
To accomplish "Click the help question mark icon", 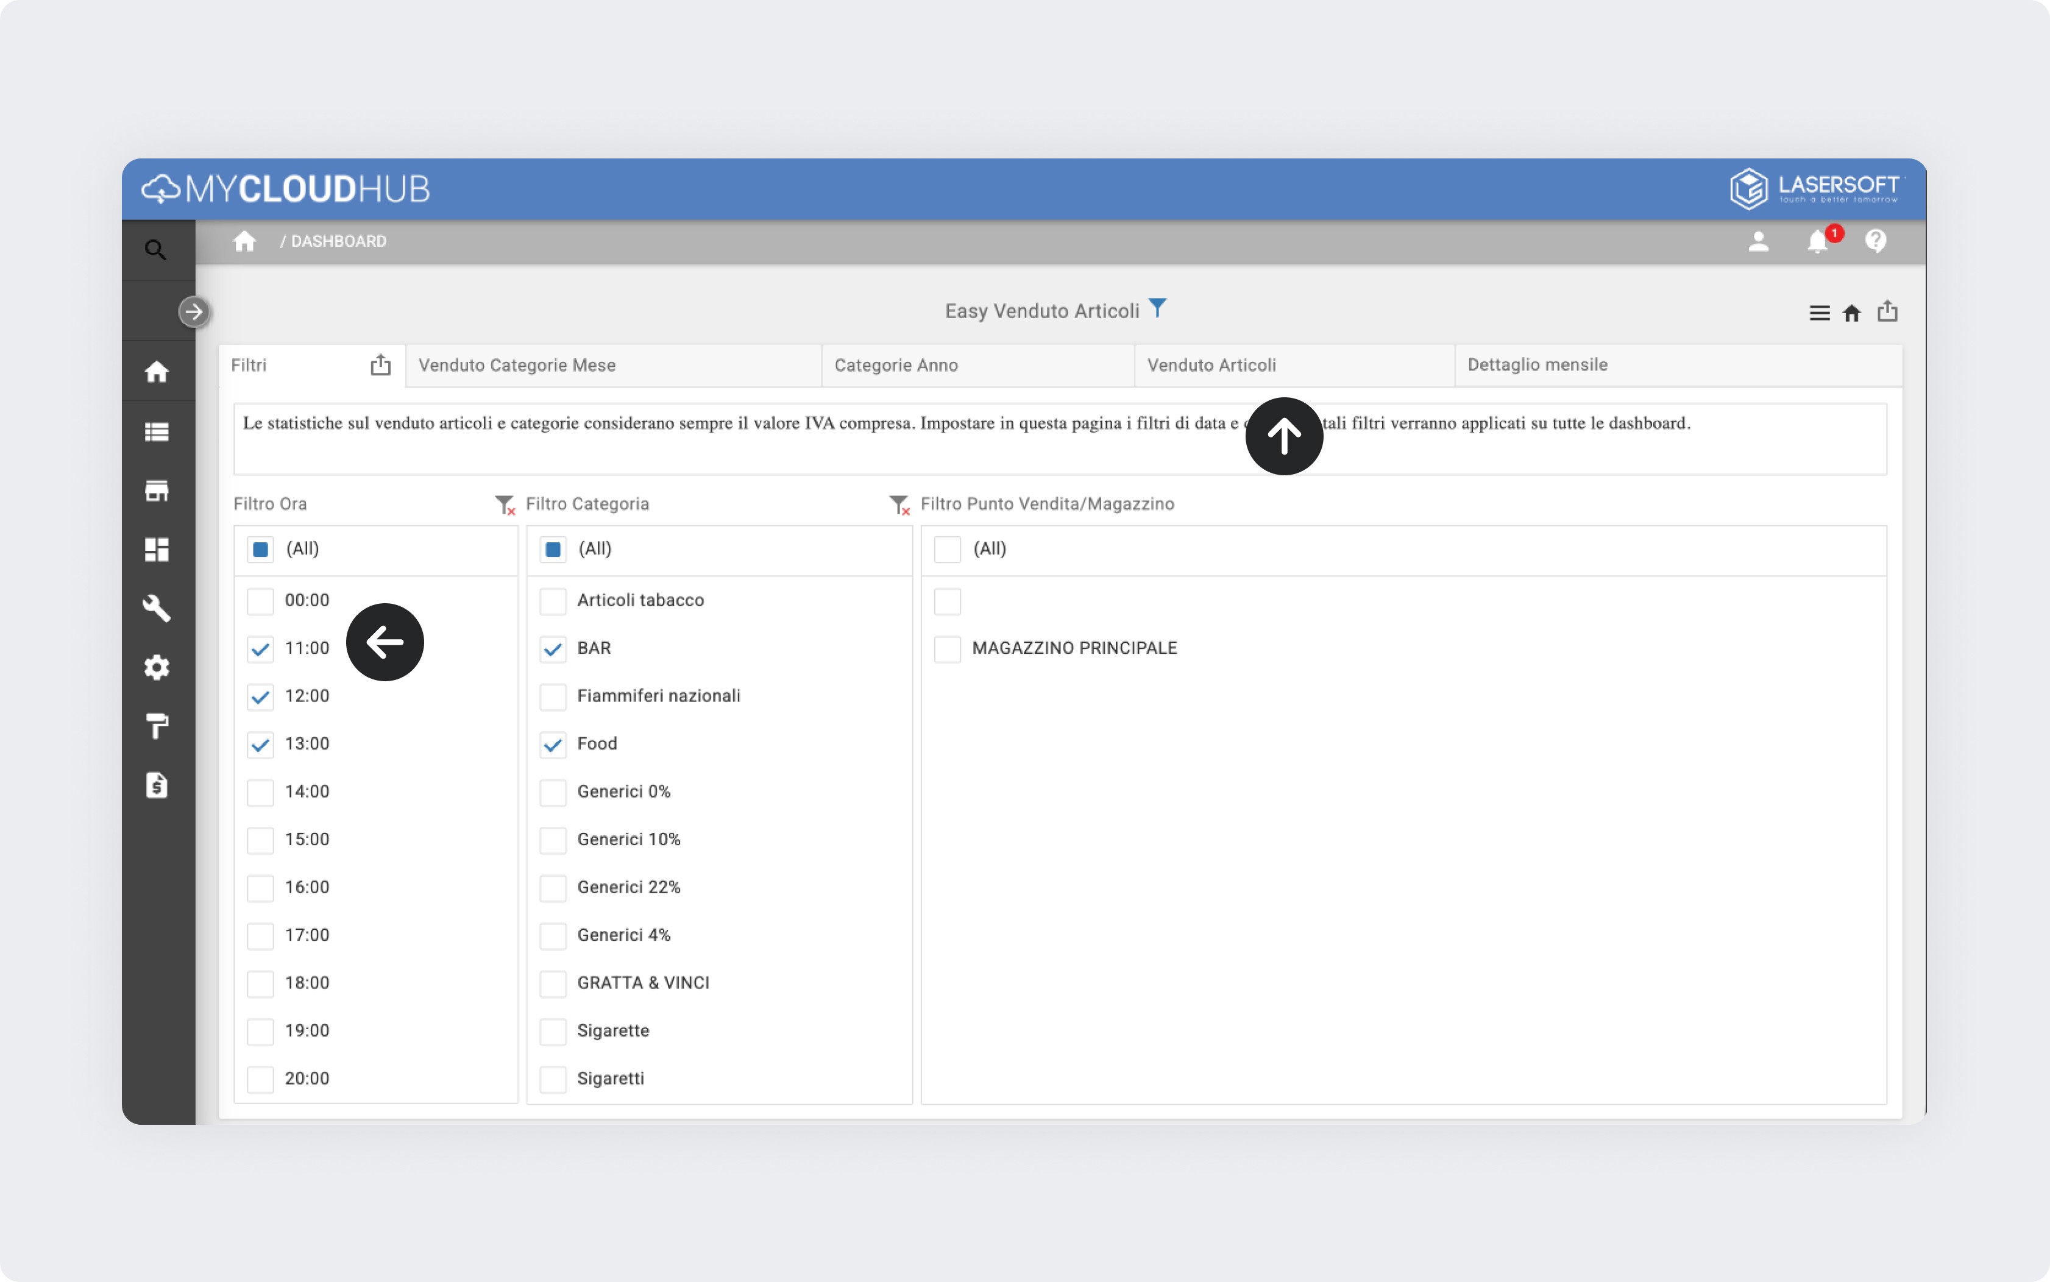I will tap(1875, 242).
